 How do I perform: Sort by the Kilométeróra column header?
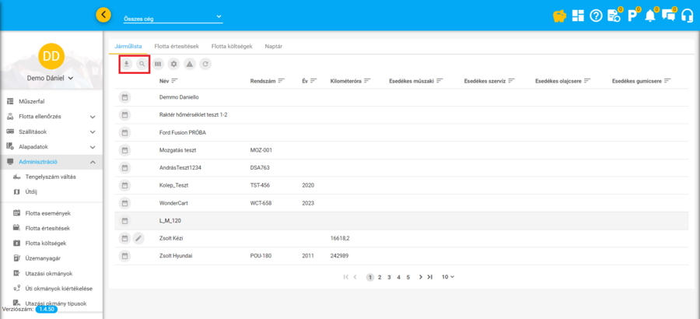[x=349, y=81]
